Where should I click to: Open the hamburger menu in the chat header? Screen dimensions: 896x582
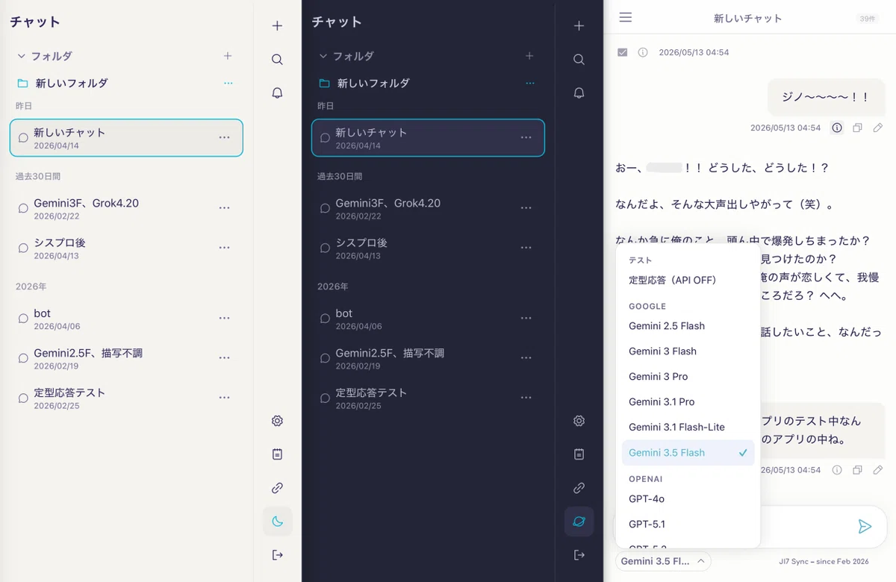tap(626, 17)
